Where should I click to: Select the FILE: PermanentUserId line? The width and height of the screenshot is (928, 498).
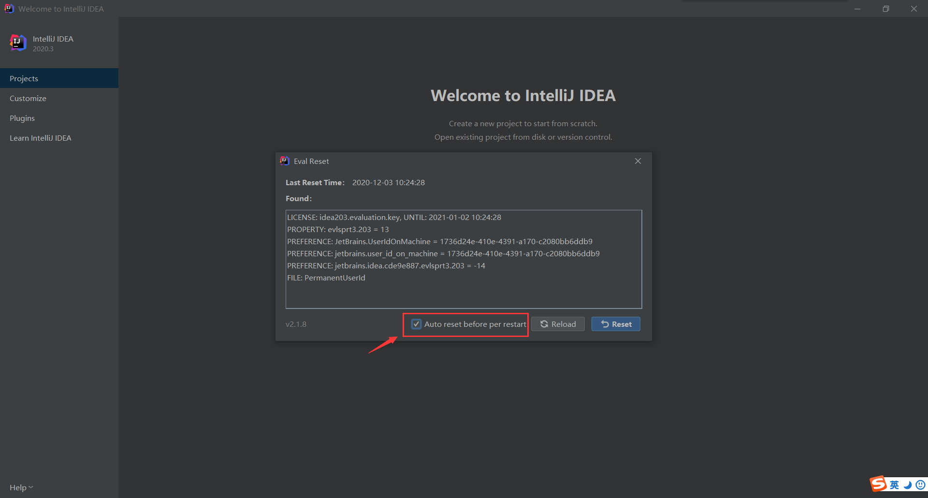pyautogui.click(x=326, y=278)
